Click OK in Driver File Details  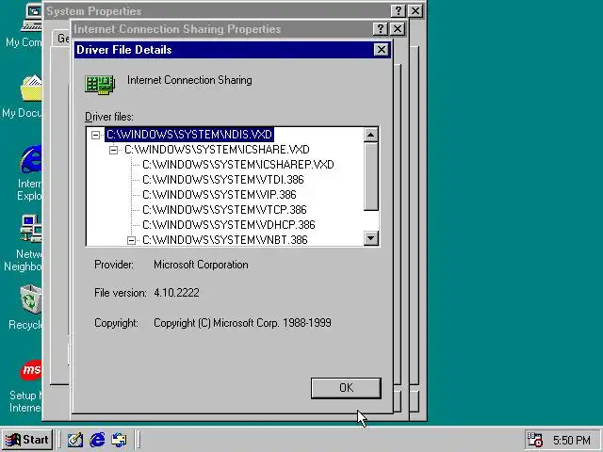tap(346, 388)
